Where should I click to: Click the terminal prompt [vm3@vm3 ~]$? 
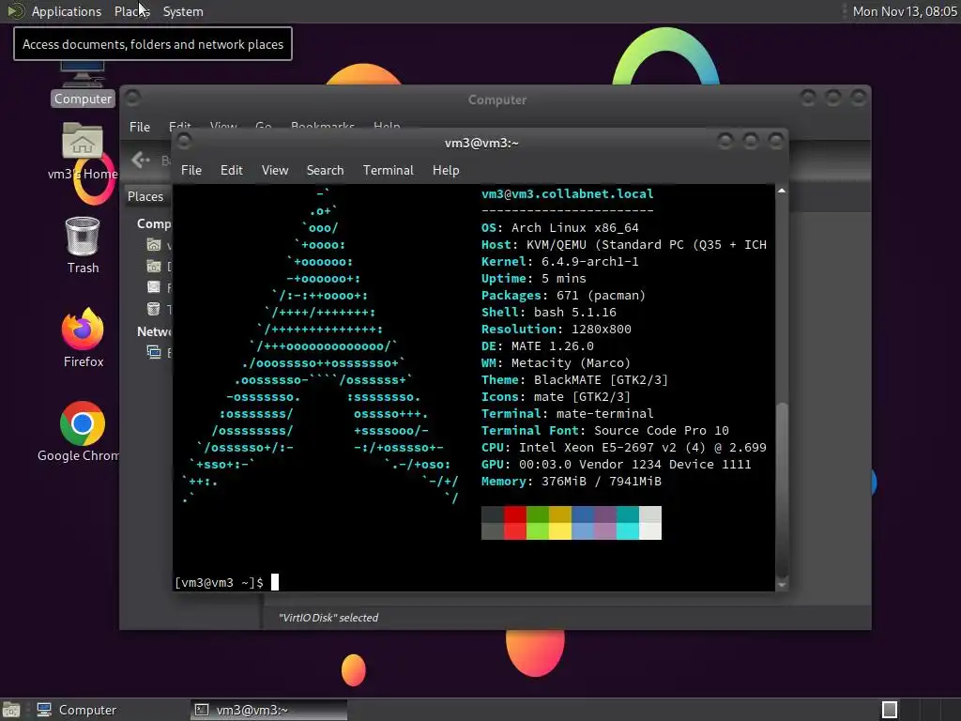(219, 582)
